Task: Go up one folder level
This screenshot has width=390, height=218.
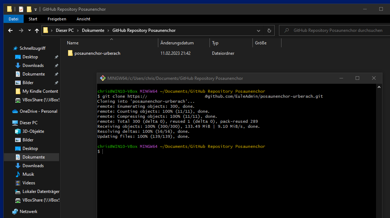Action: tap(37, 30)
